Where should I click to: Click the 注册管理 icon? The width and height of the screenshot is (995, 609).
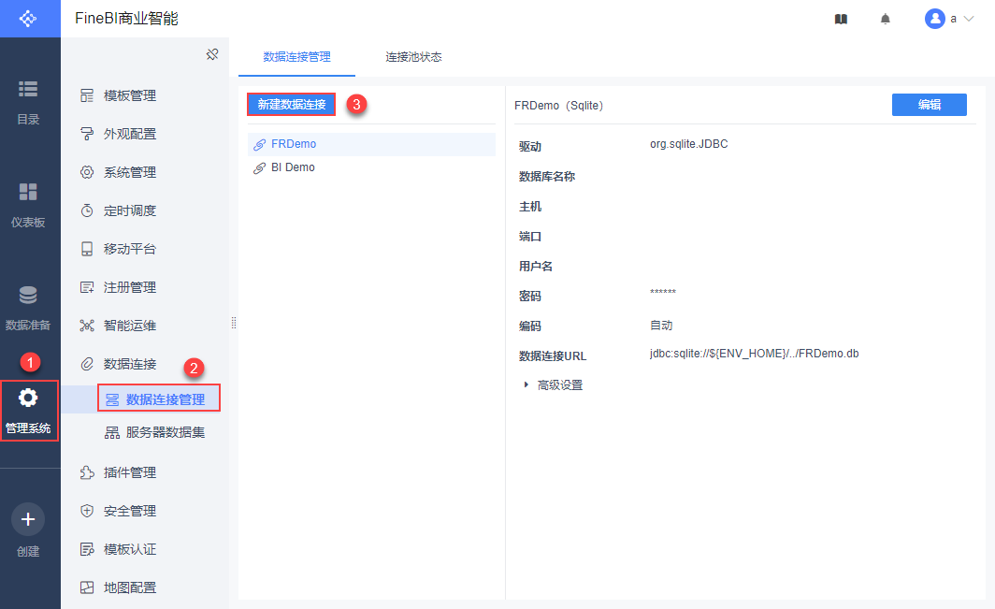coord(87,288)
